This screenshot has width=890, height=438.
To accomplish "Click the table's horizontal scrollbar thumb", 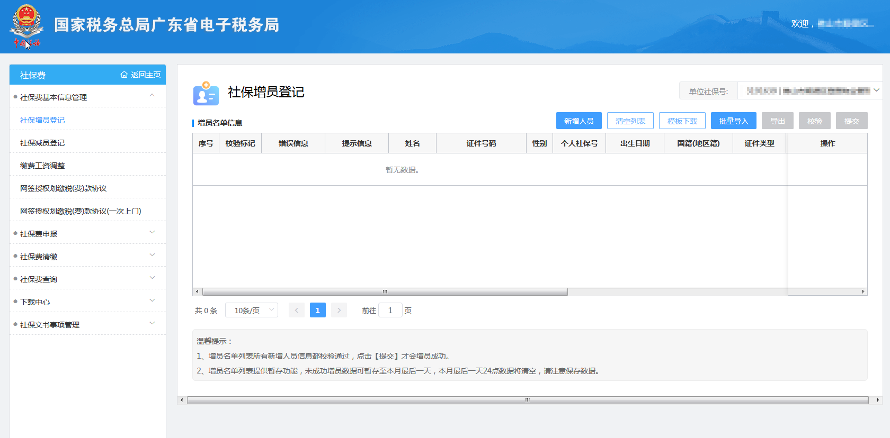I will point(385,292).
